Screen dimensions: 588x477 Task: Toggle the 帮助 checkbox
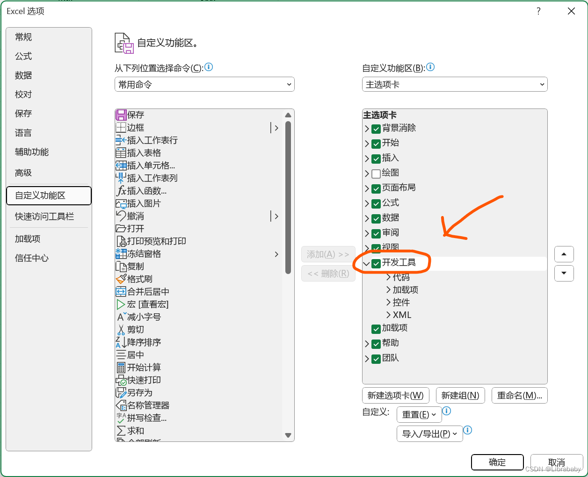[376, 344]
